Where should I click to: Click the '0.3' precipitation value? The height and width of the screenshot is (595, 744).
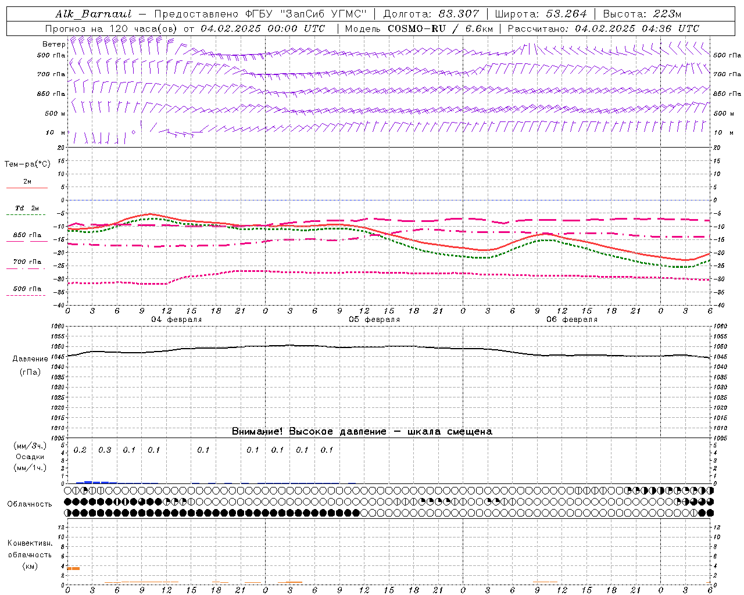105,450
